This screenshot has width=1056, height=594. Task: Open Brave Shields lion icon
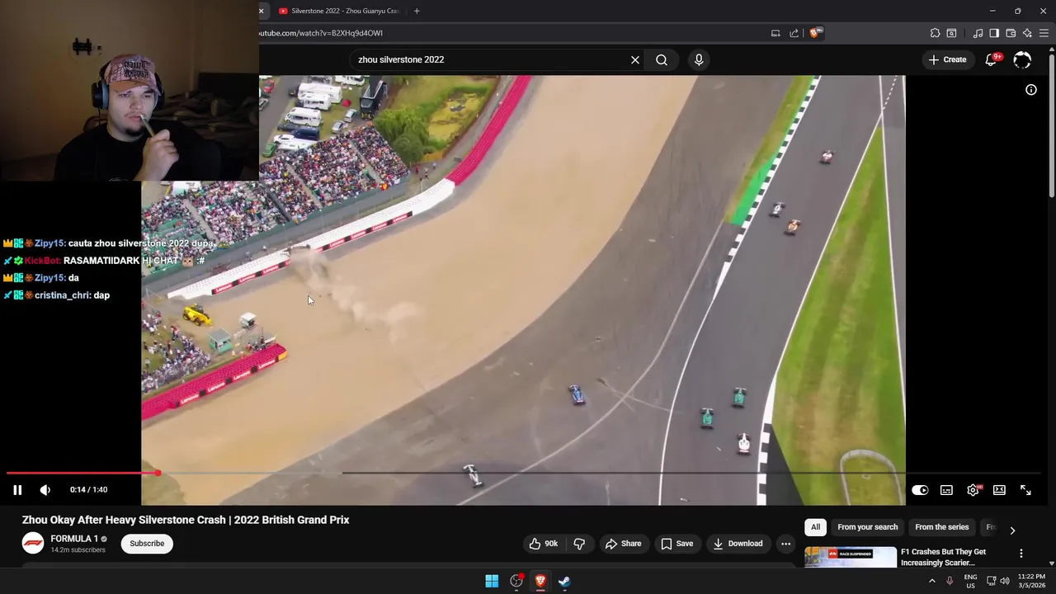click(x=815, y=33)
